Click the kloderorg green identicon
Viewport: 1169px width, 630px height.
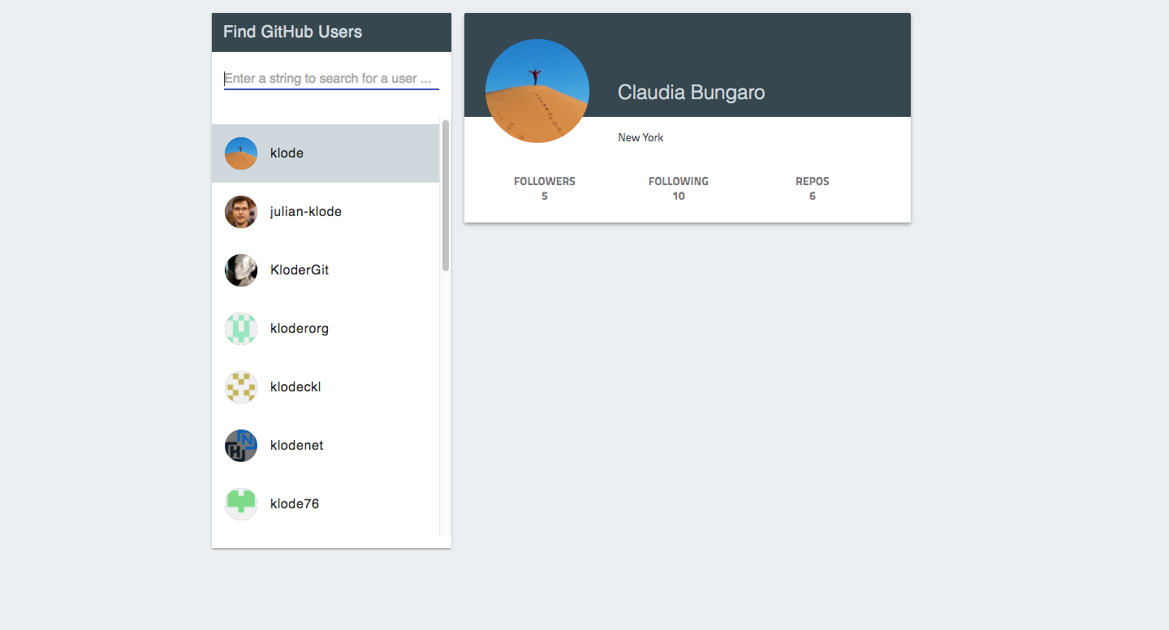coord(241,329)
